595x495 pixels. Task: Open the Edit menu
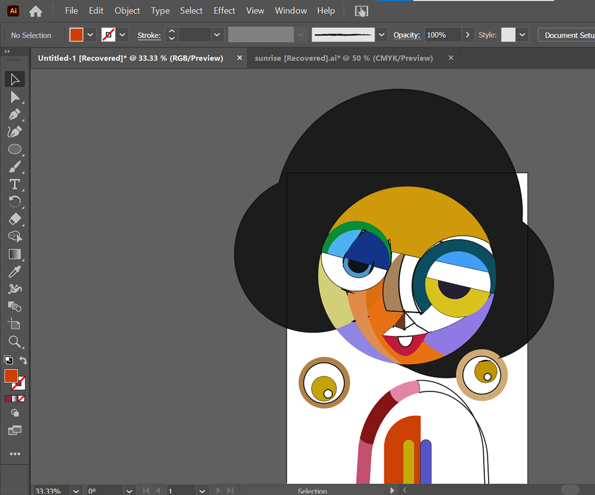96,10
